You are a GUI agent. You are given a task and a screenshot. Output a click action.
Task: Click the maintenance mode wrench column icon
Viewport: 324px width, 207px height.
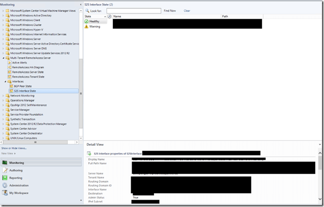point(109,16)
